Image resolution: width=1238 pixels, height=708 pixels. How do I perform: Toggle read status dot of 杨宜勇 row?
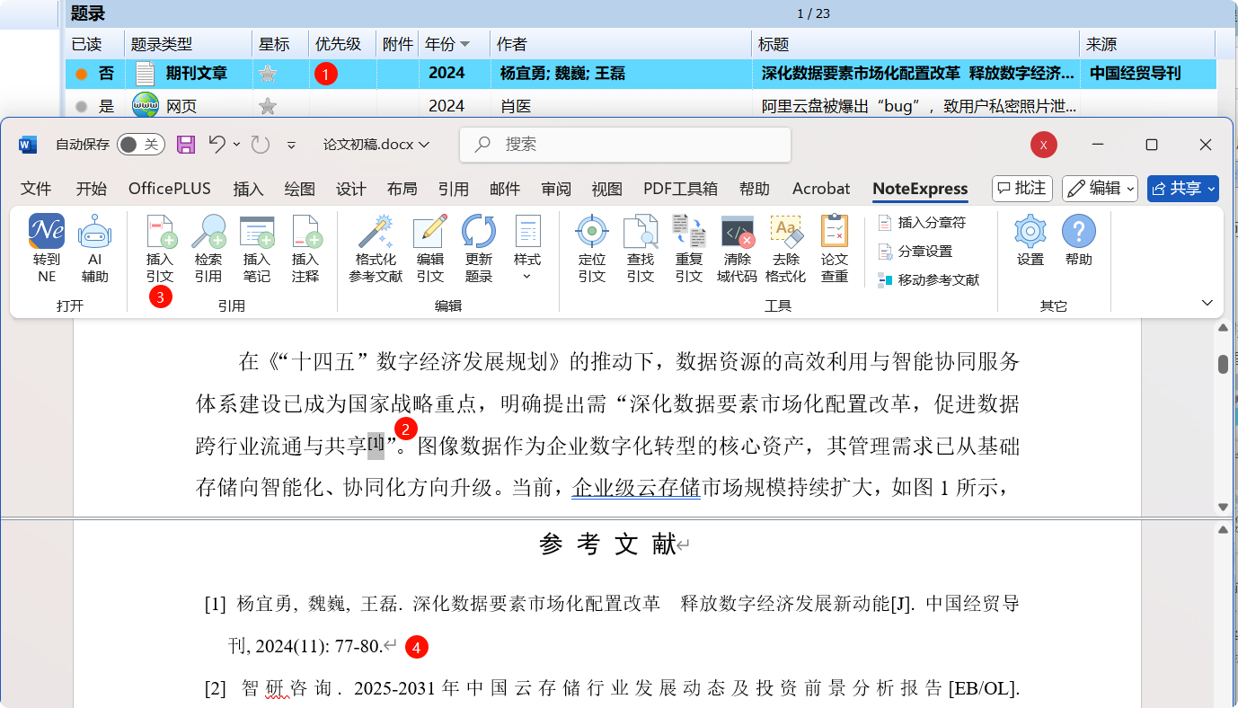82,75
